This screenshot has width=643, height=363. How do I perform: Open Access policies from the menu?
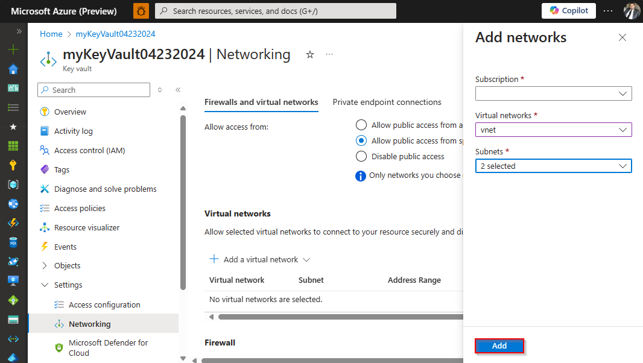click(x=80, y=208)
